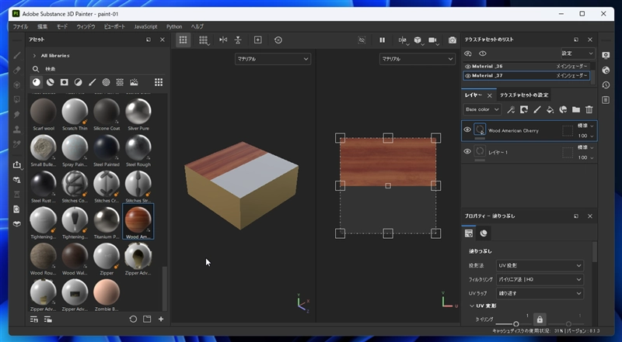Filter assets by Smart materials icon

point(51,82)
